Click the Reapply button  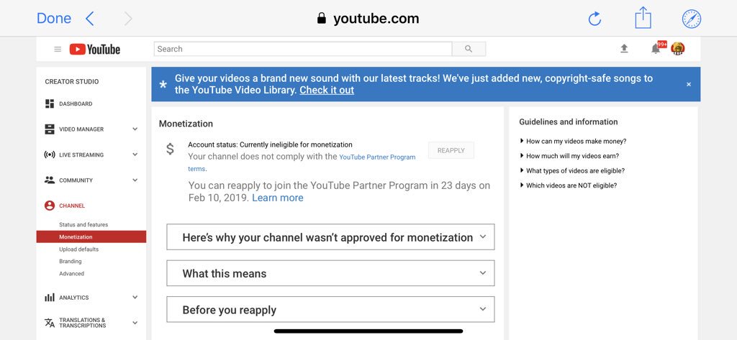click(x=451, y=150)
